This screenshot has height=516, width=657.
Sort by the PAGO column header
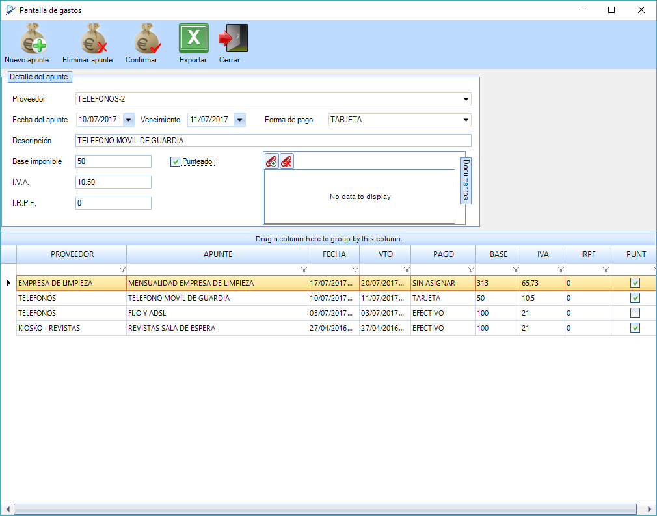pos(443,254)
